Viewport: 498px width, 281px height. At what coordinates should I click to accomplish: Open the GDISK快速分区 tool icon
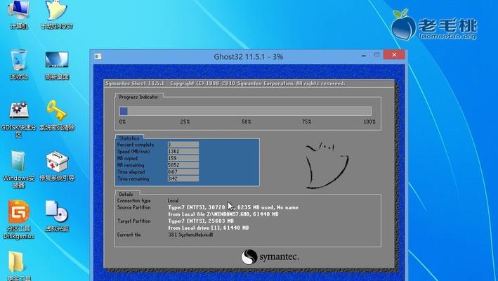tap(19, 118)
